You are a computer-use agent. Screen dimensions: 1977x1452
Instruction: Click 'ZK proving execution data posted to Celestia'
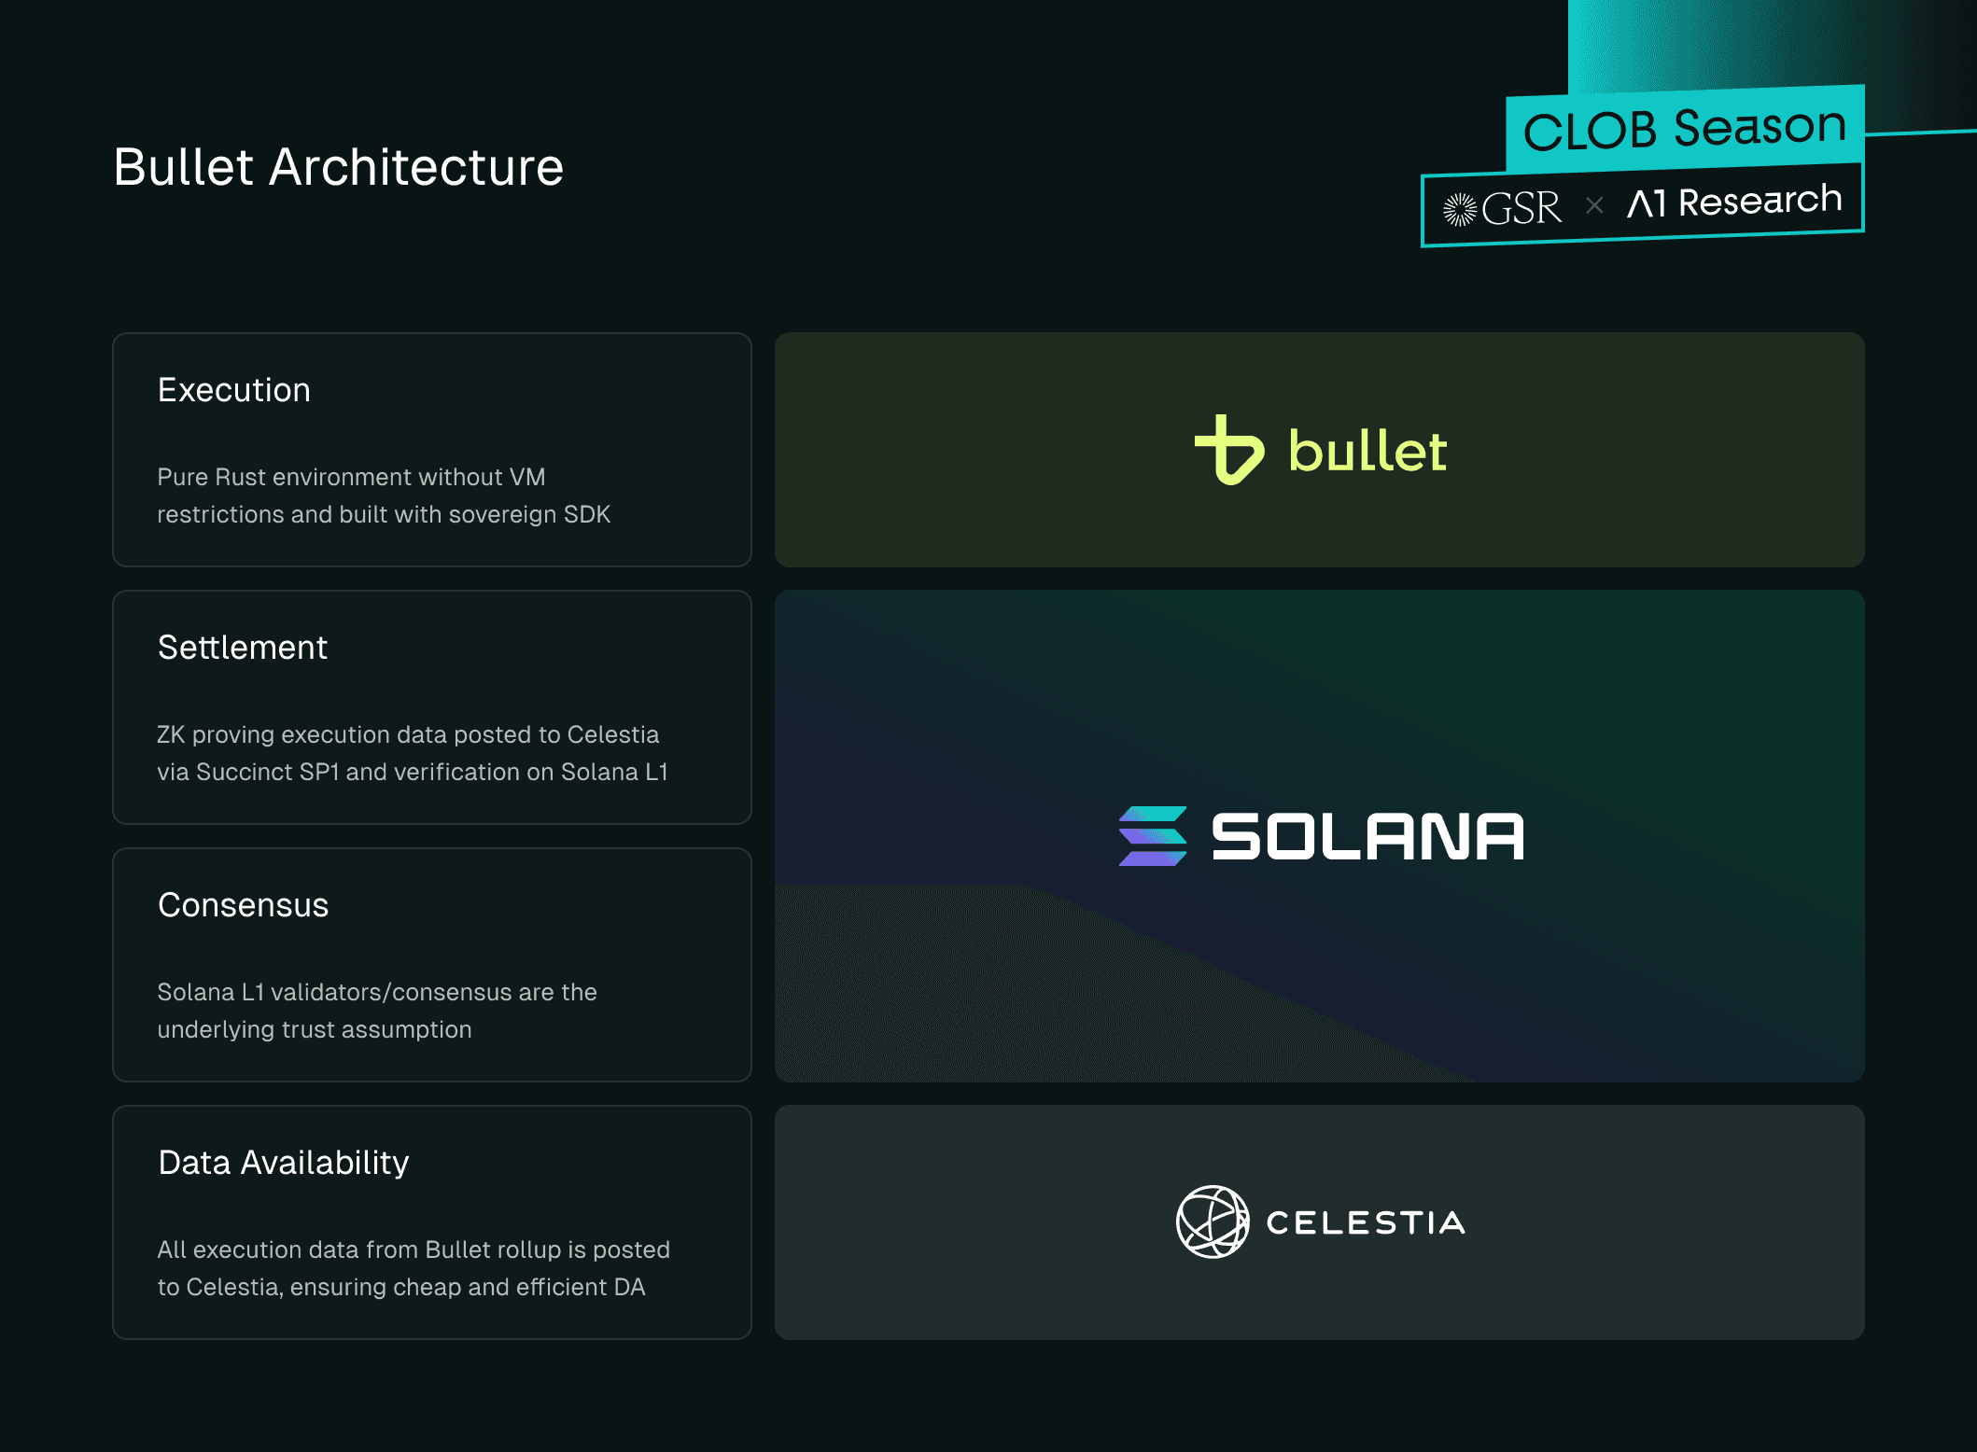click(x=408, y=734)
